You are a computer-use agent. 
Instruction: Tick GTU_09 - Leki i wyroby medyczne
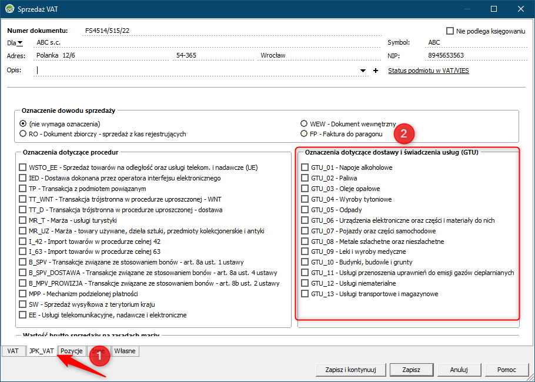(x=305, y=252)
